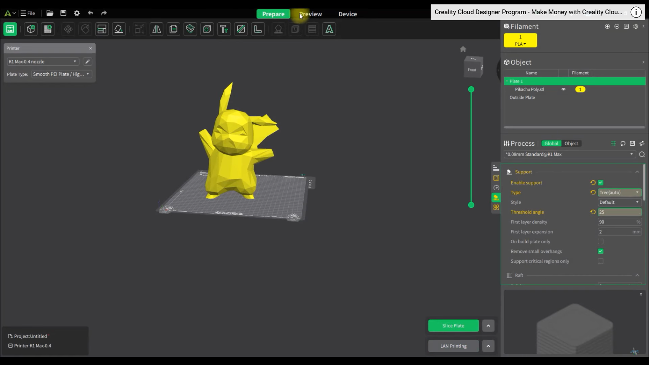
Task: Save project with the disk icon
Action: (x=63, y=13)
